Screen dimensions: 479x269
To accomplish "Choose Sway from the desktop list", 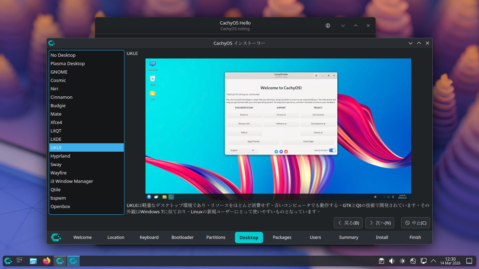I will click(87, 164).
